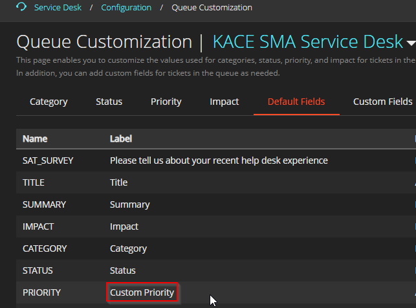Select the SUMMARY field name
Viewport: 416px width, 308px height.
pyautogui.click(x=44, y=204)
